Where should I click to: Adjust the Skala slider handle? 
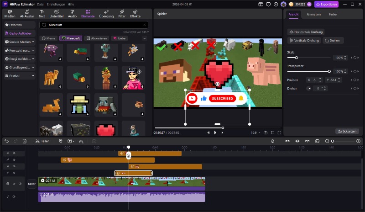pos(296,58)
